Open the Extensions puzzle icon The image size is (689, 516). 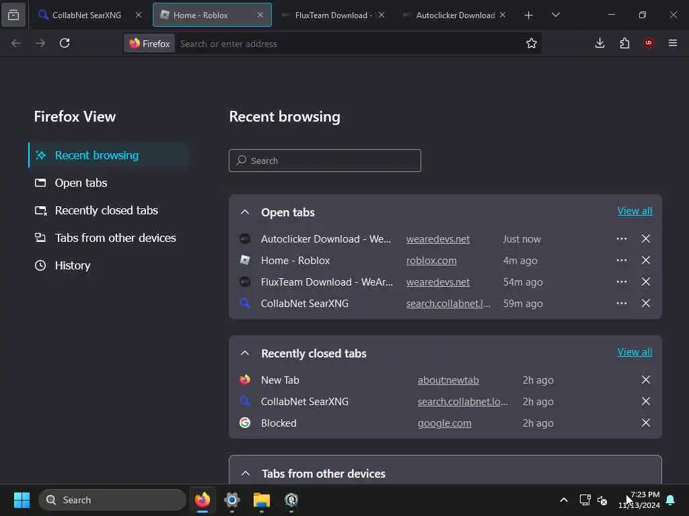pyautogui.click(x=624, y=43)
